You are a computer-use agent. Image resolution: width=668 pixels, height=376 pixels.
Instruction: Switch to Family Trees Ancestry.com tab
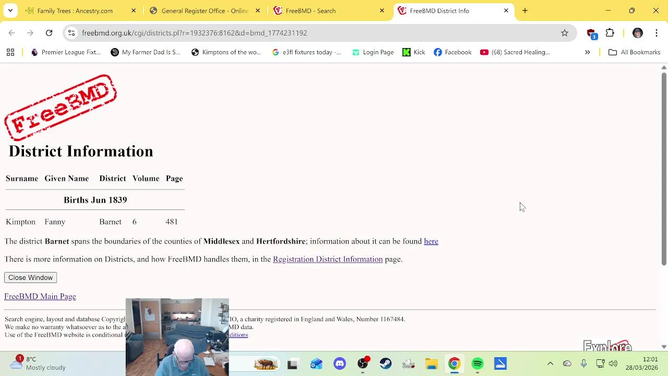[75, 10]
